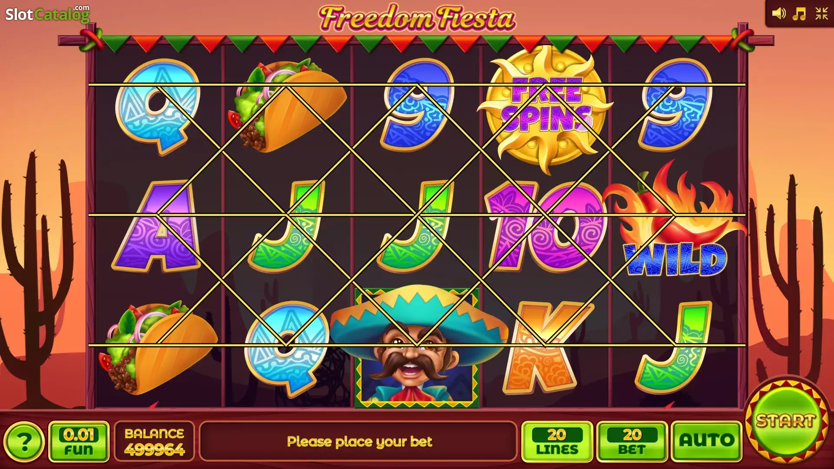Adjust the 20 LINES selector

click(x=557, y=441)
